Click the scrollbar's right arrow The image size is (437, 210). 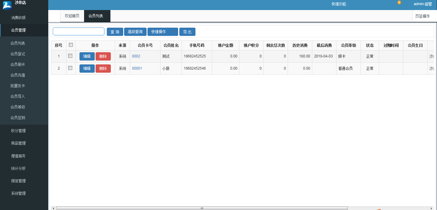pyautogui.click(x=432, y=208)
